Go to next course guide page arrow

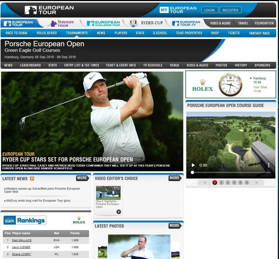pos(256,182)
